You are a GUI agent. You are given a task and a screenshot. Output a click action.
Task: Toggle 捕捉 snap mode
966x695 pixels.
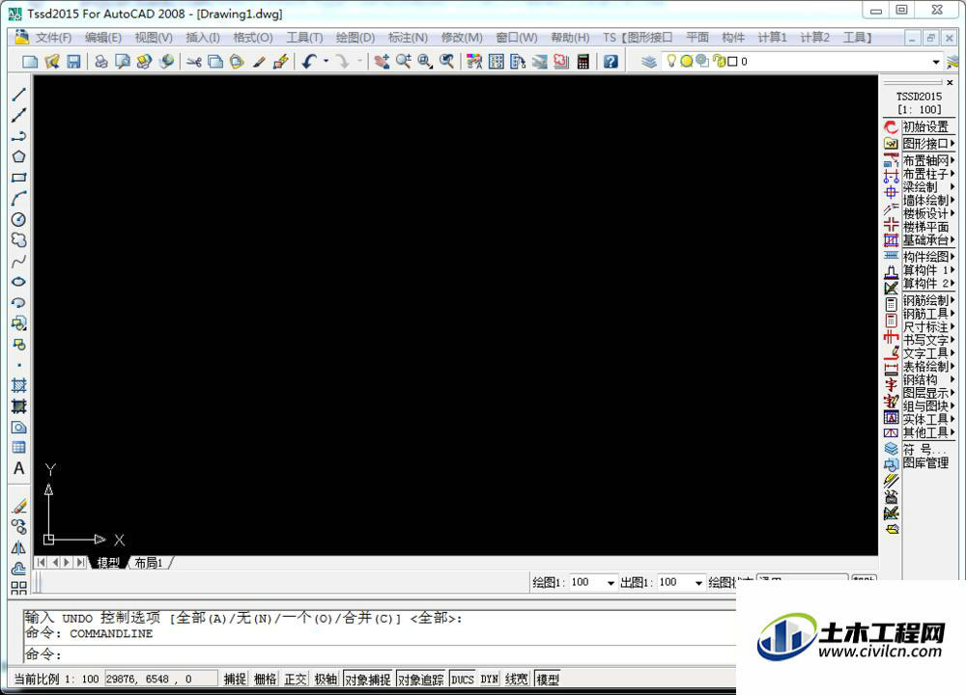click(235, 679)
